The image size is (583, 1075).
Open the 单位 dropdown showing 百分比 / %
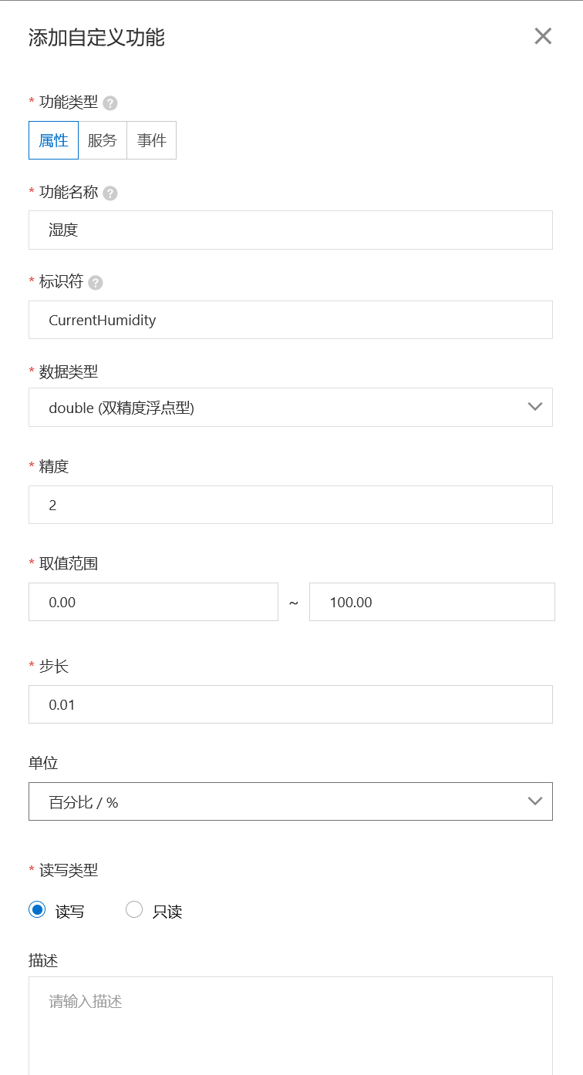[x=291, y=801]
